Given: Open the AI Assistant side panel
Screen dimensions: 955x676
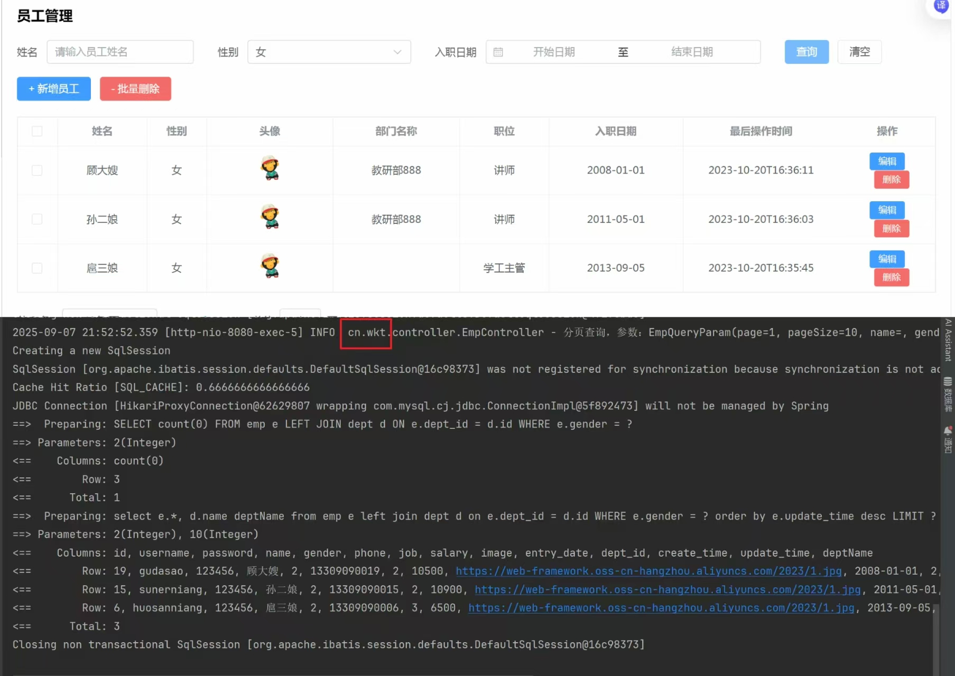Looking at the screenshot, I should point(948,340).
